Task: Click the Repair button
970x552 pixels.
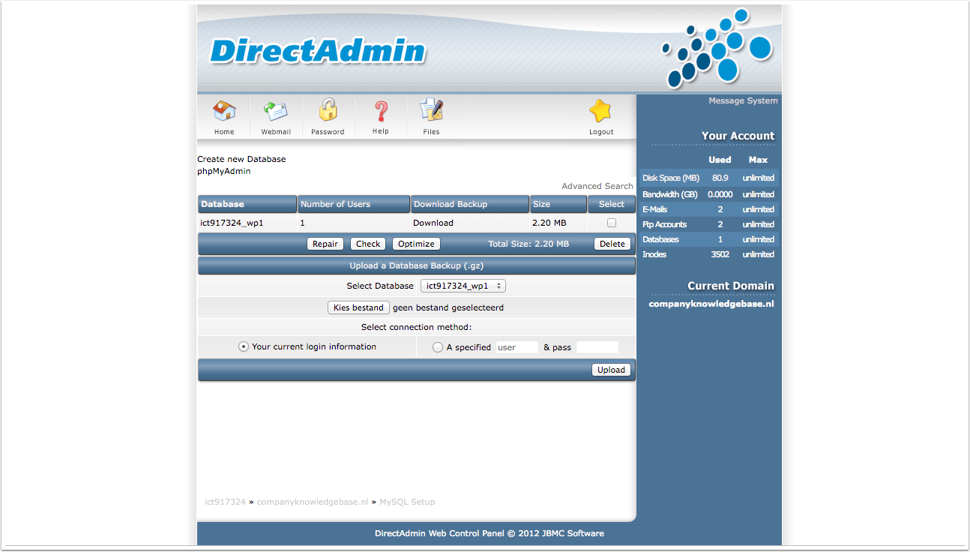Action: pos(325,244)
